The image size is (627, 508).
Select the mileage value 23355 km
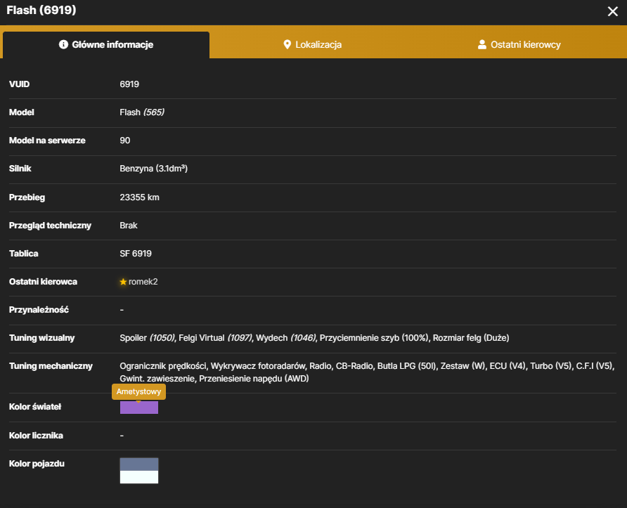(140, 197)
